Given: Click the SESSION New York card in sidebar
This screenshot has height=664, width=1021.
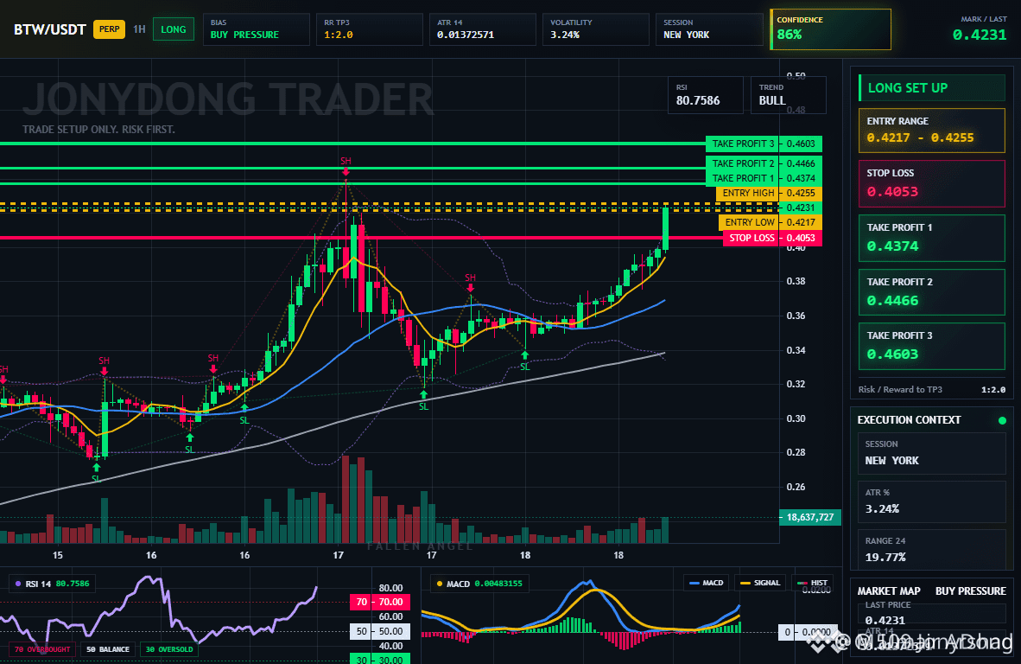Looking at the screenshot, I should (x=932, y=453).
